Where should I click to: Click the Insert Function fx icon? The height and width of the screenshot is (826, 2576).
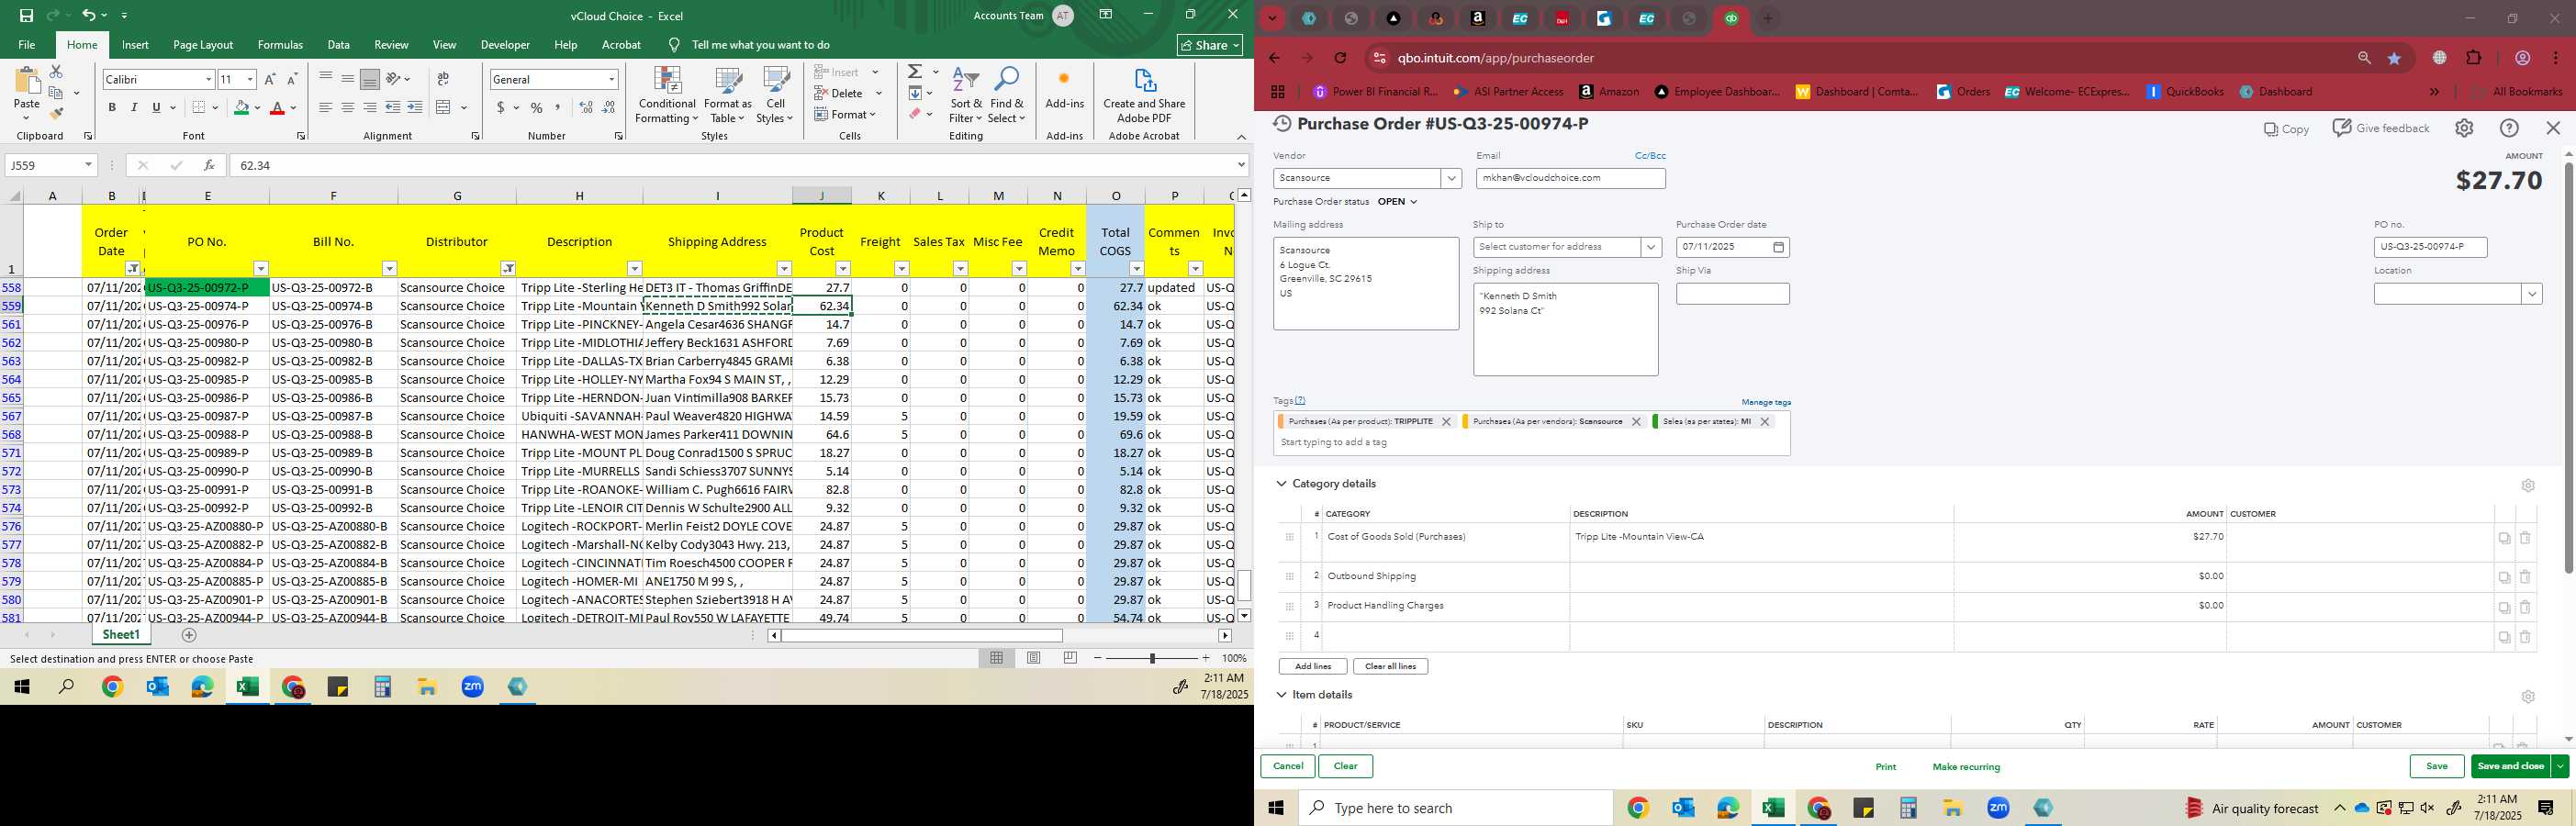coord(209,165)
